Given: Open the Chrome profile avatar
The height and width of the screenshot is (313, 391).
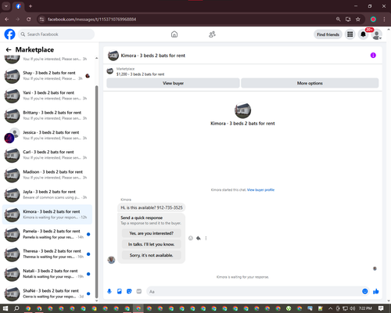Looking at the screenshot, I should click(373, 20).
